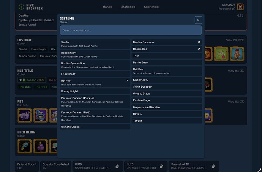Open the Games menu

pyautogui.click(x=107, y=7)
